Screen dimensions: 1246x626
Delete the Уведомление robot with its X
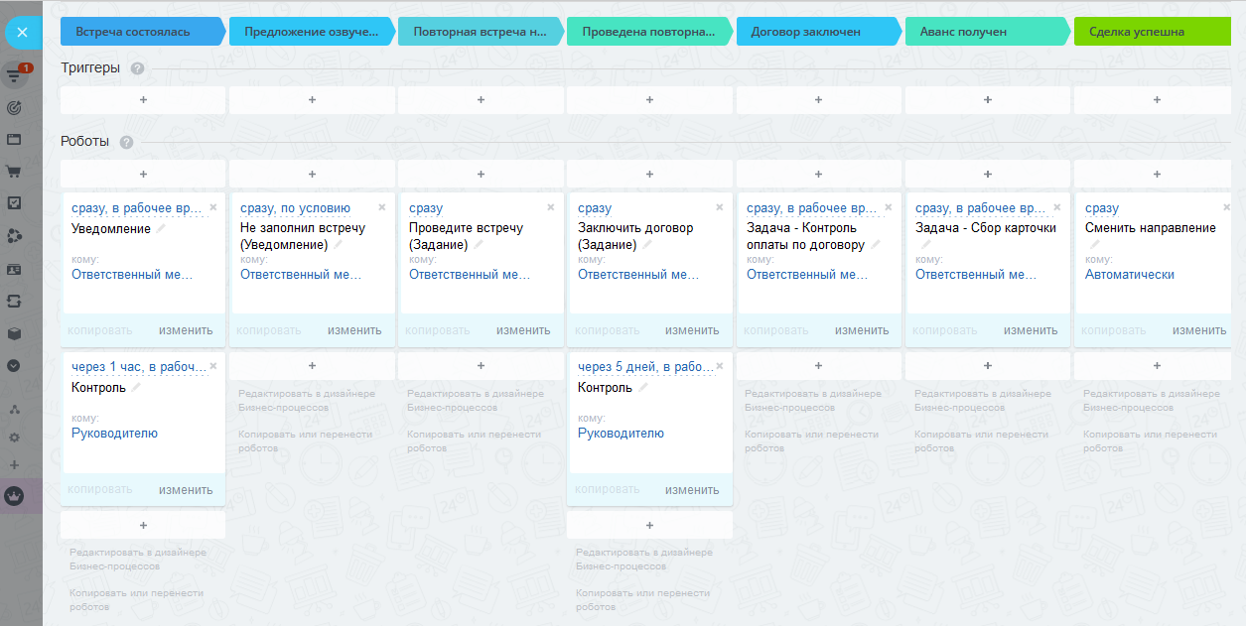(x=212, y=207)
